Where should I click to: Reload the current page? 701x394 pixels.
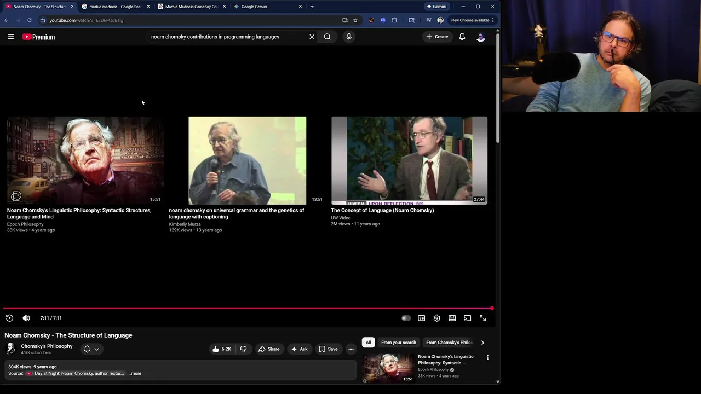click(x=30, y=20)
